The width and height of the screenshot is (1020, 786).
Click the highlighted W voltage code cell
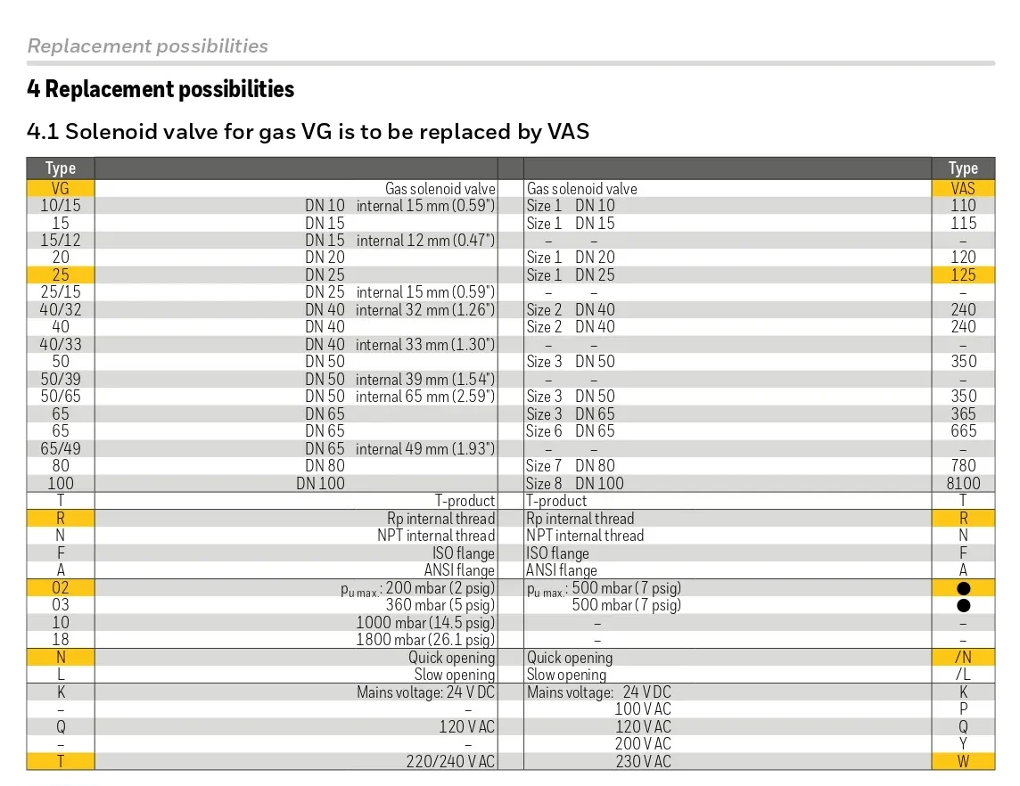963,762
